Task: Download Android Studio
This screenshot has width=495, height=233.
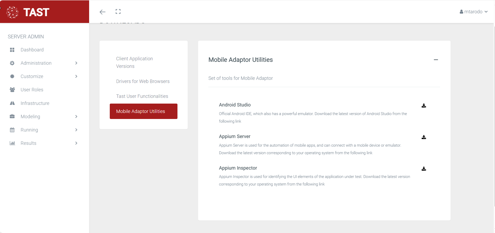Action: point(424,105)
